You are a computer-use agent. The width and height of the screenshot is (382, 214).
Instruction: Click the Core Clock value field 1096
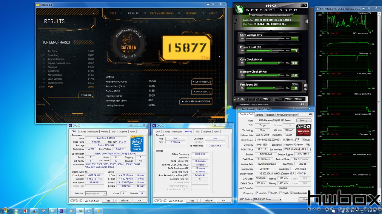point(294,63)
